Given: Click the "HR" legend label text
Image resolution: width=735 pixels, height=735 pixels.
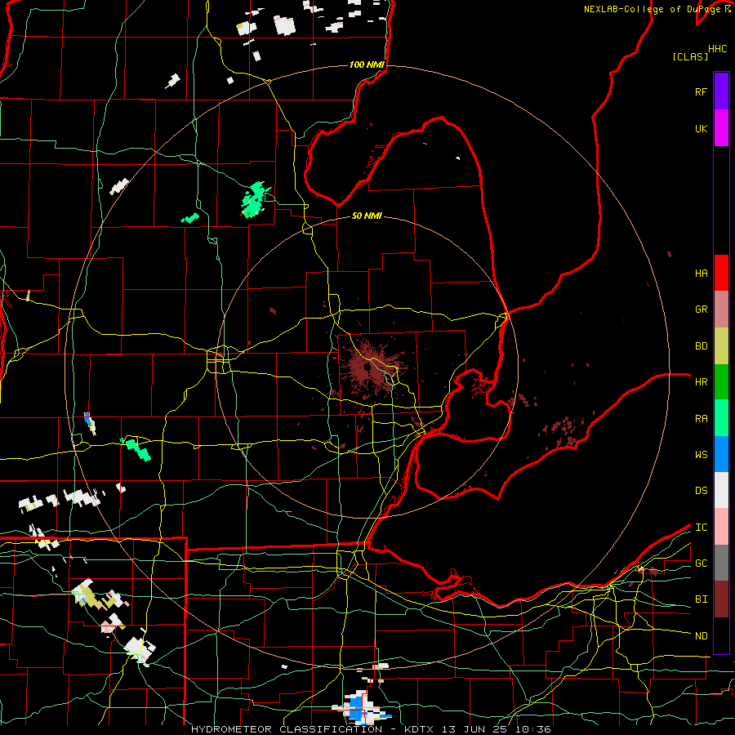Looking at the screenshot, I should coord(701,381).
